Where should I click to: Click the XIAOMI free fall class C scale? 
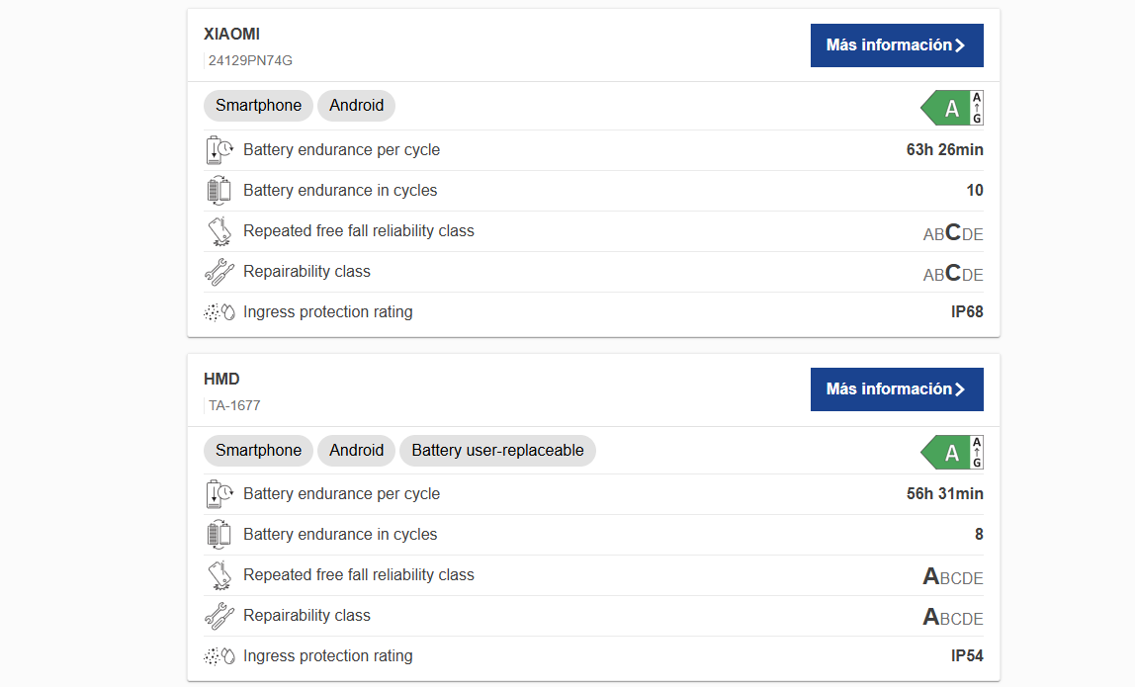[x=953, y=232]
